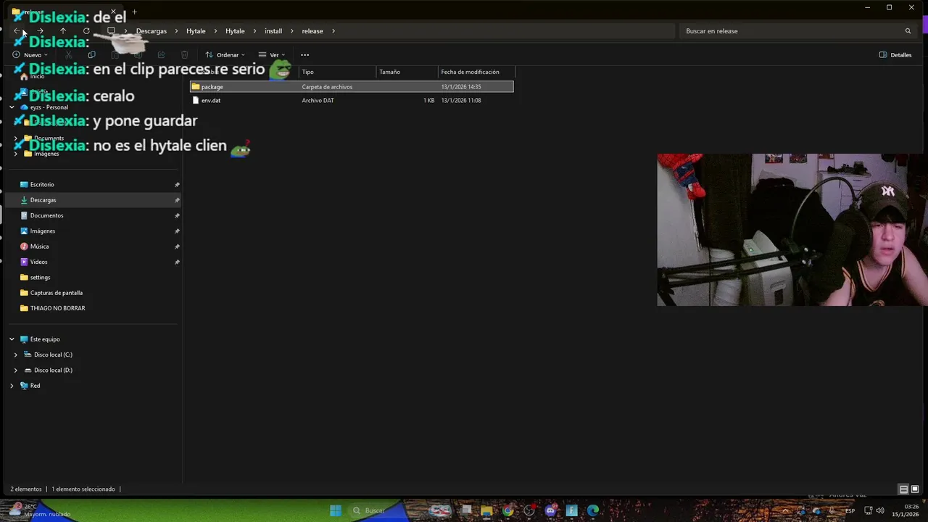Go up one folder level
Image resolution: width=928 pixels, height=522 pixels.
(x=63, y=31)
